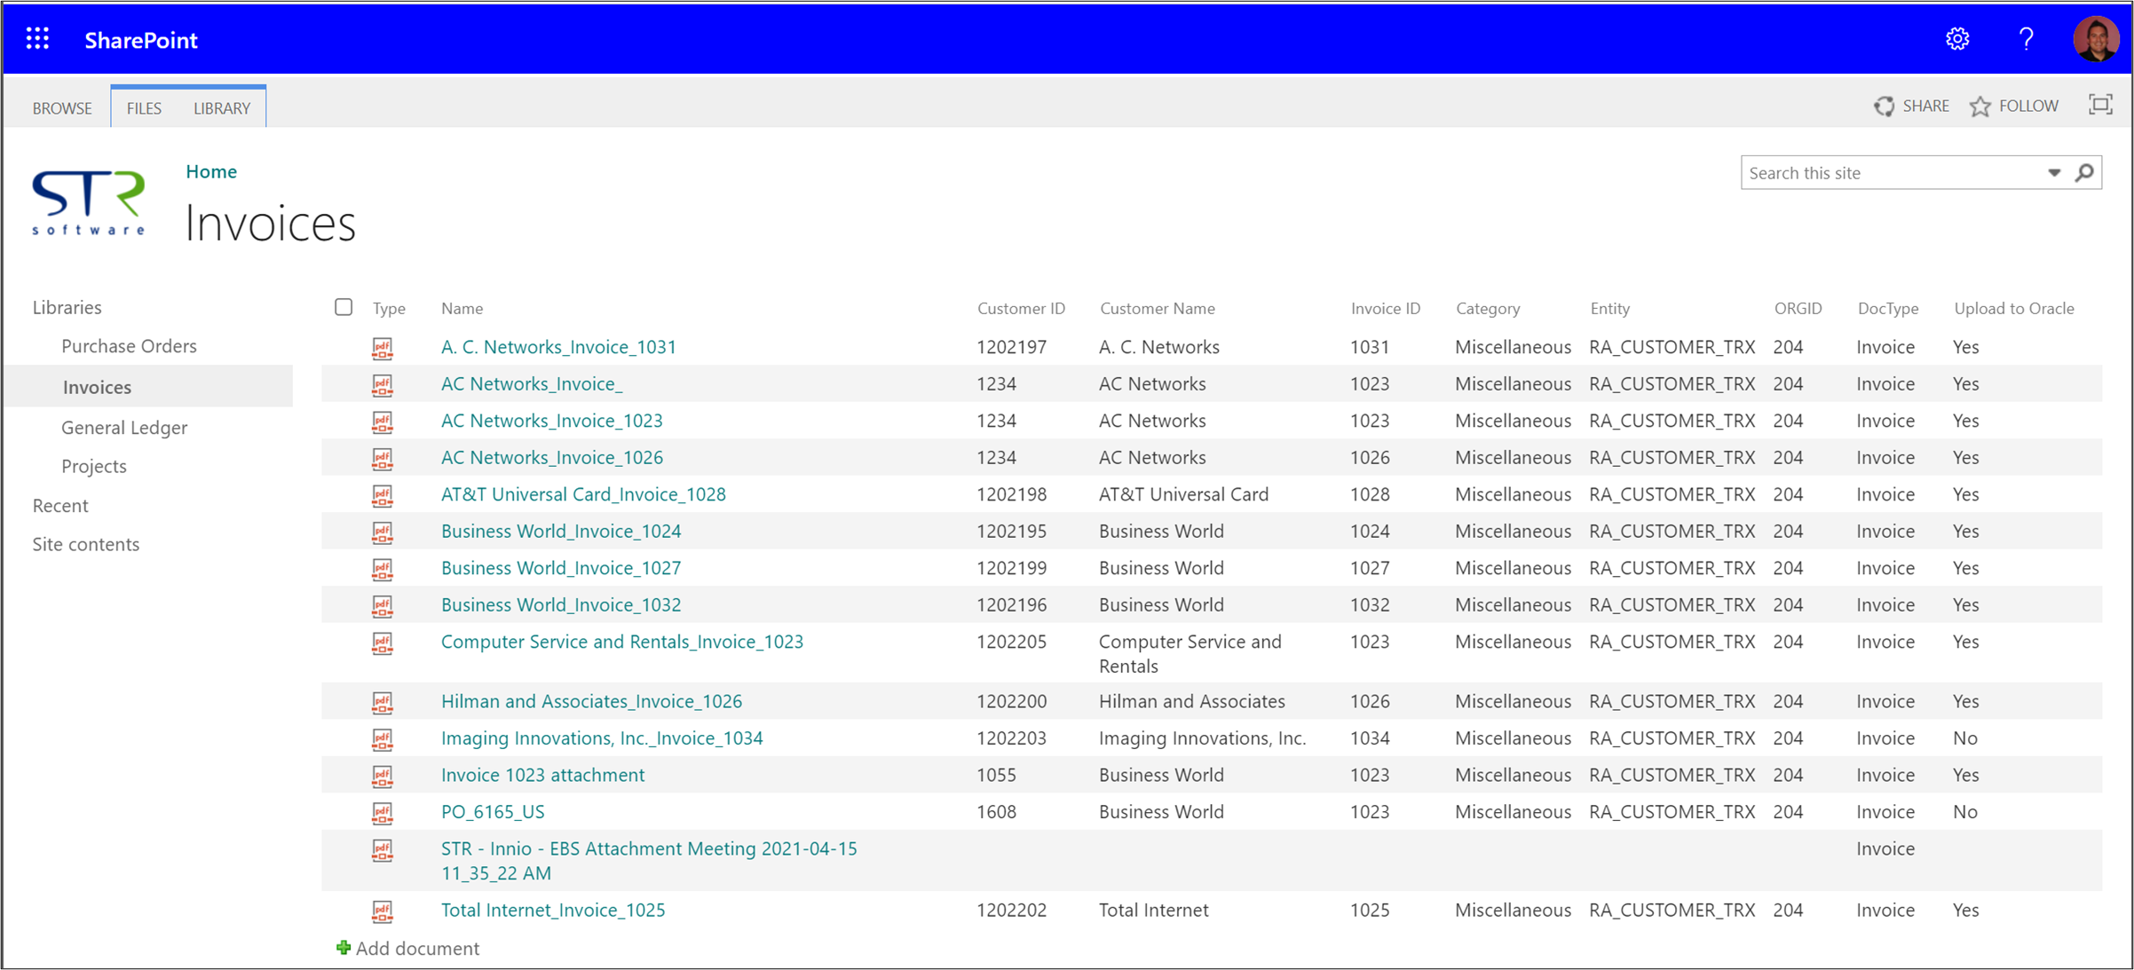Click the green plus Add document icon
This screenshot has height=970, width=2134.
[344, 948]
